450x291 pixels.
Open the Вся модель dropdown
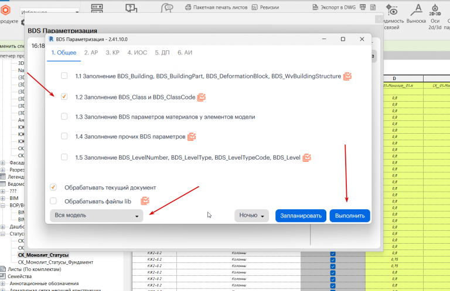(97, 216)
